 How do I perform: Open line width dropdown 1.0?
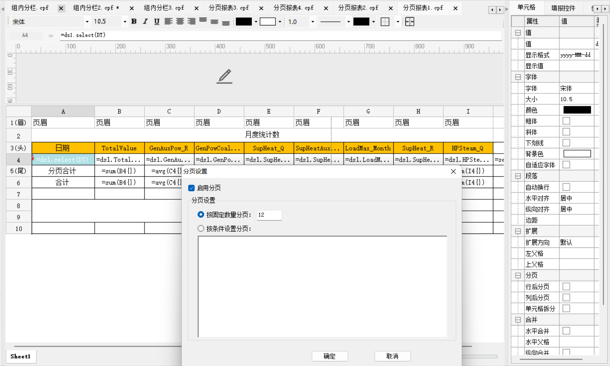pyautogui.click(x=313, y=22)
